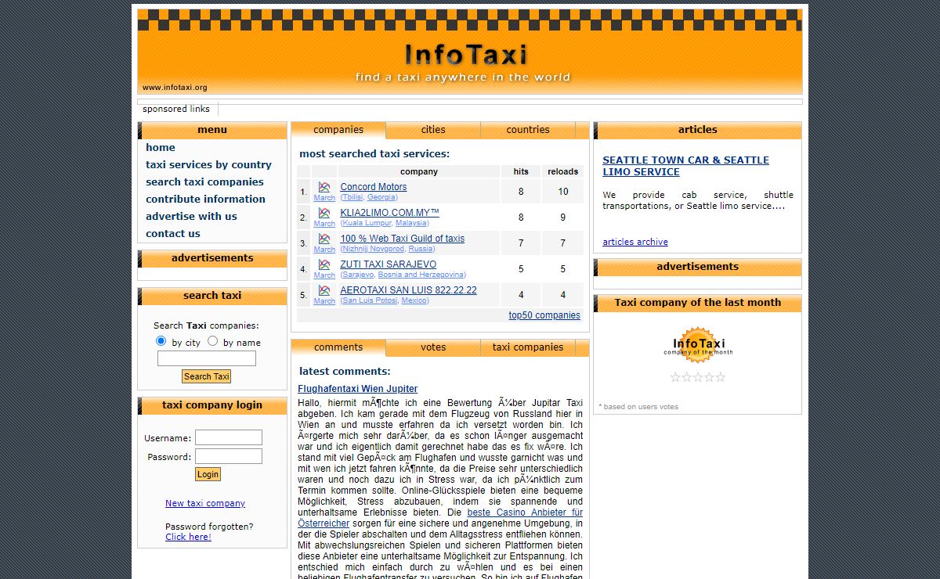940x579 pixels.
Task: Select the 'by city' search option
Action: click(161, 341)
